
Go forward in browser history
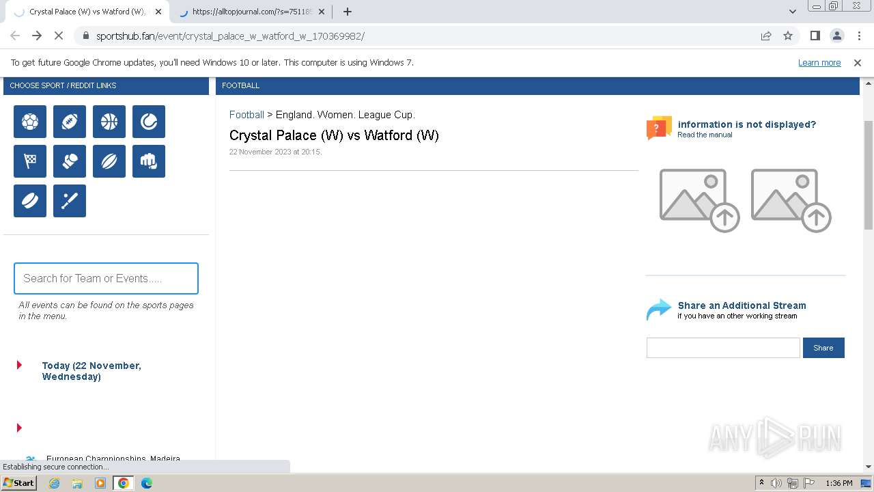pos(37,36)
